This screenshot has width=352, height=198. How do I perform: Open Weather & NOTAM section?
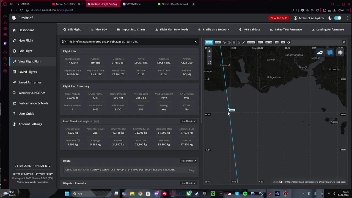coord(32,93)
